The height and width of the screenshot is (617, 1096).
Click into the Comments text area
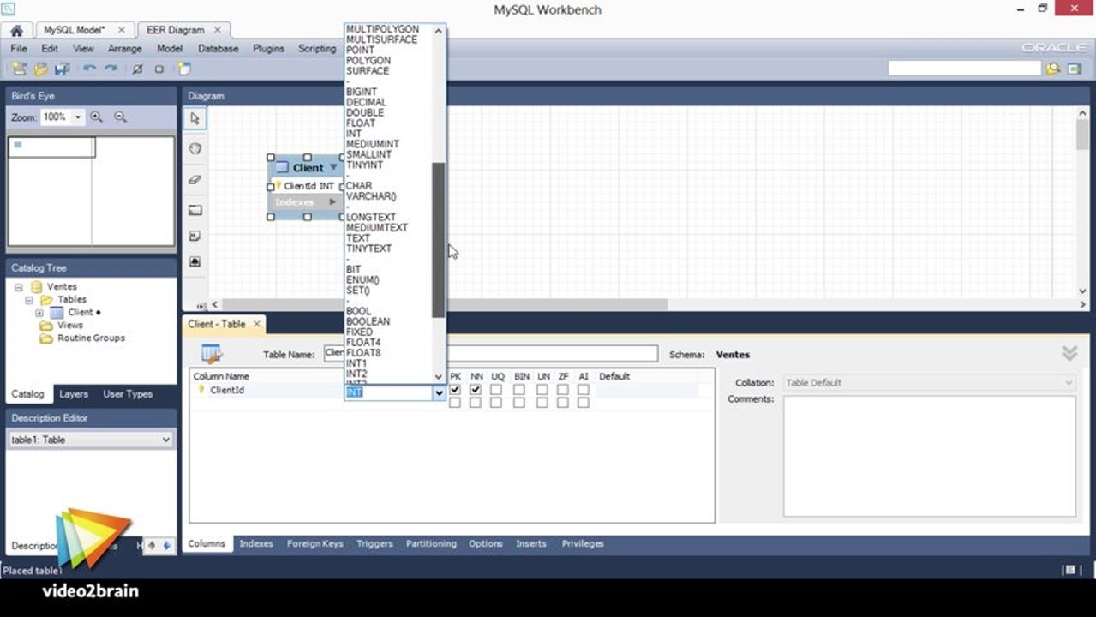(930, 456)
